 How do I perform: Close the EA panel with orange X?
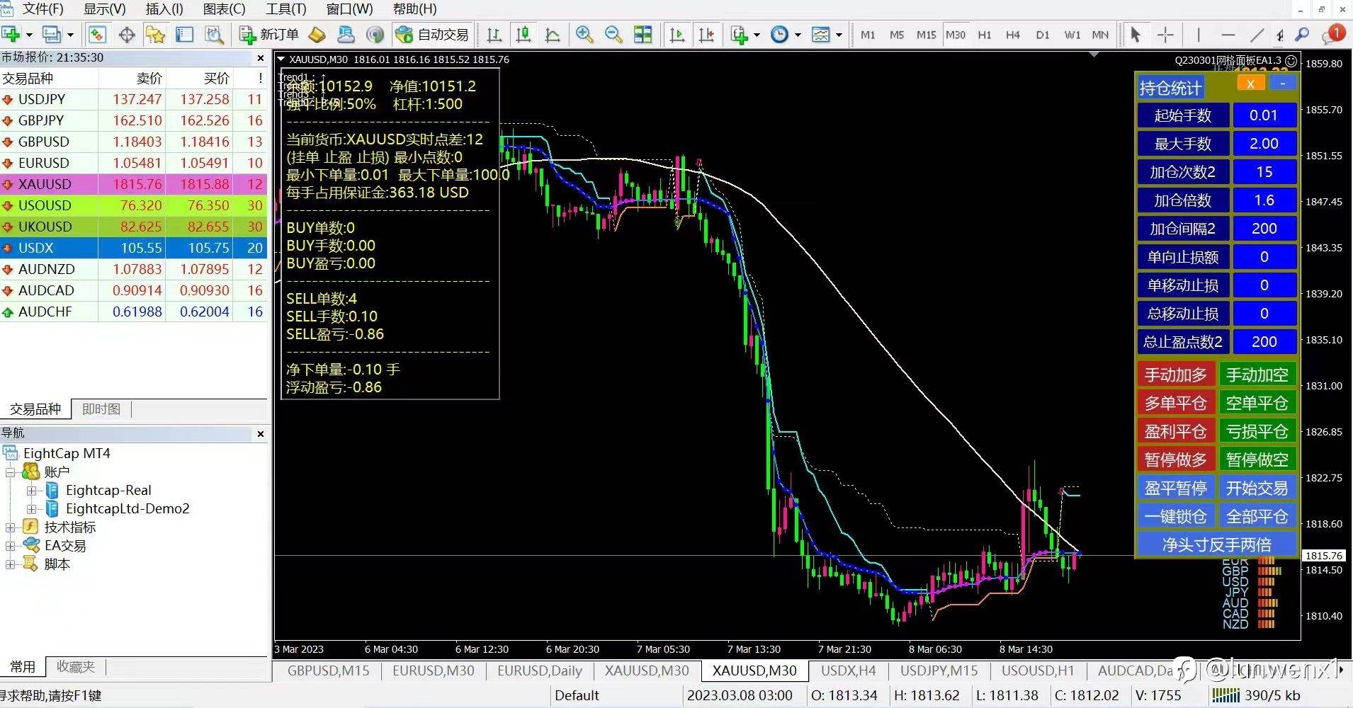click(1250, 84)
